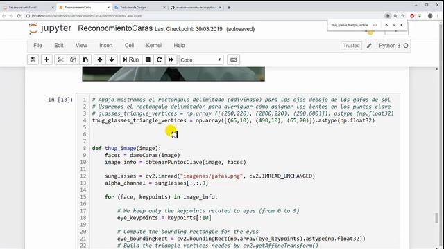The width and height of the screenshot is (444, 249).
Task: Click 'def thug_image(image):' on line 8
Action: [x=126, y=148]
